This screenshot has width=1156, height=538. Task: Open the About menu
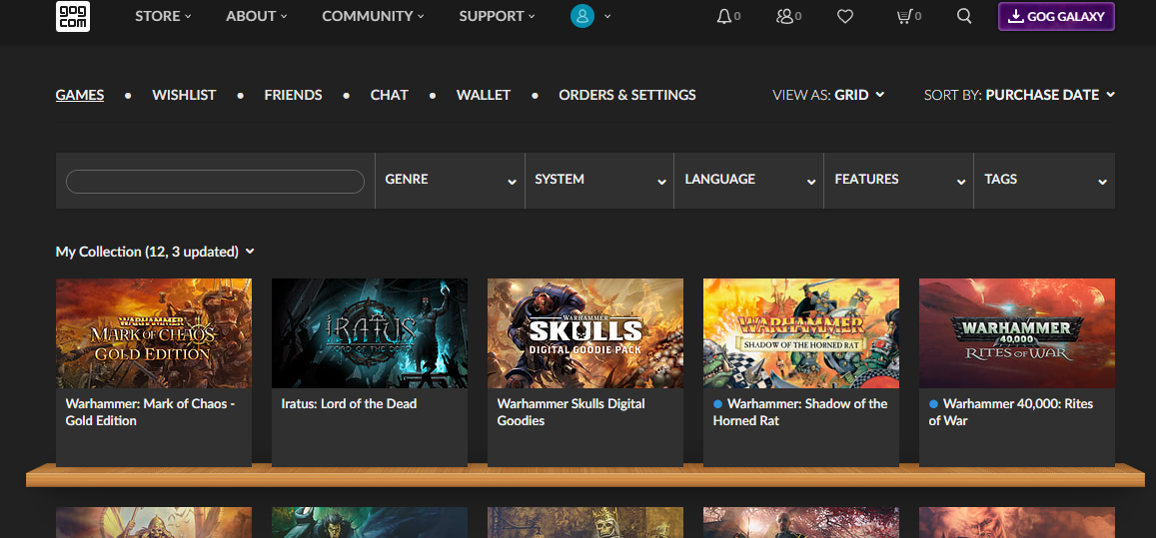point(257,16)
